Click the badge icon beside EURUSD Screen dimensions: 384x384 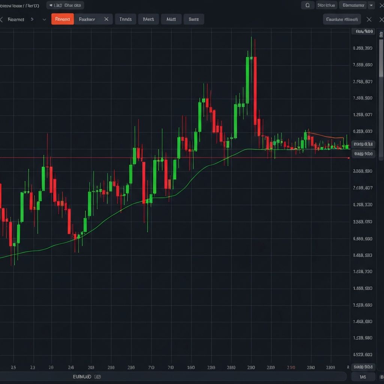click(x=97, y=376)
